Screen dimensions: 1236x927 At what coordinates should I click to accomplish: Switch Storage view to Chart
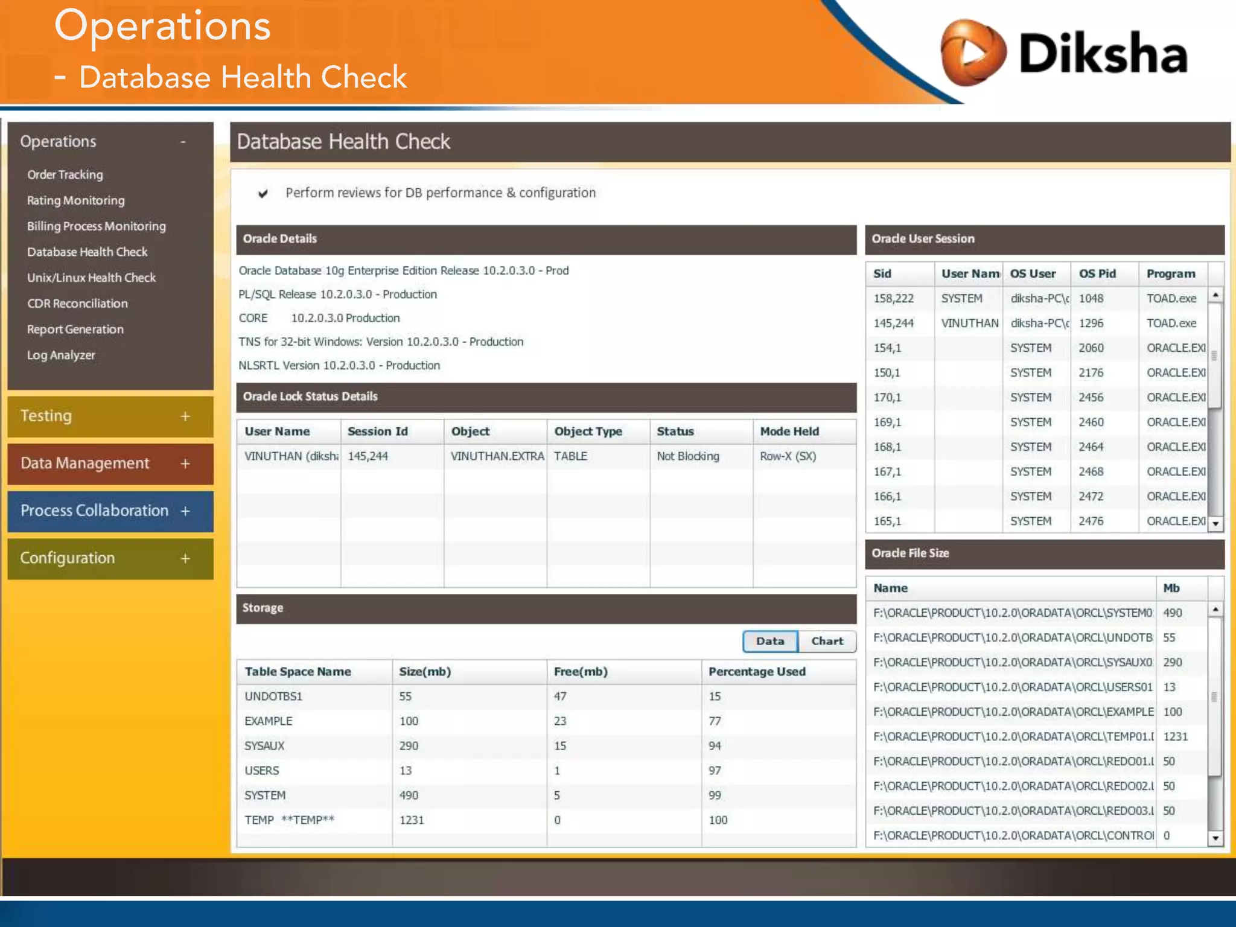(x=827, y=641)
